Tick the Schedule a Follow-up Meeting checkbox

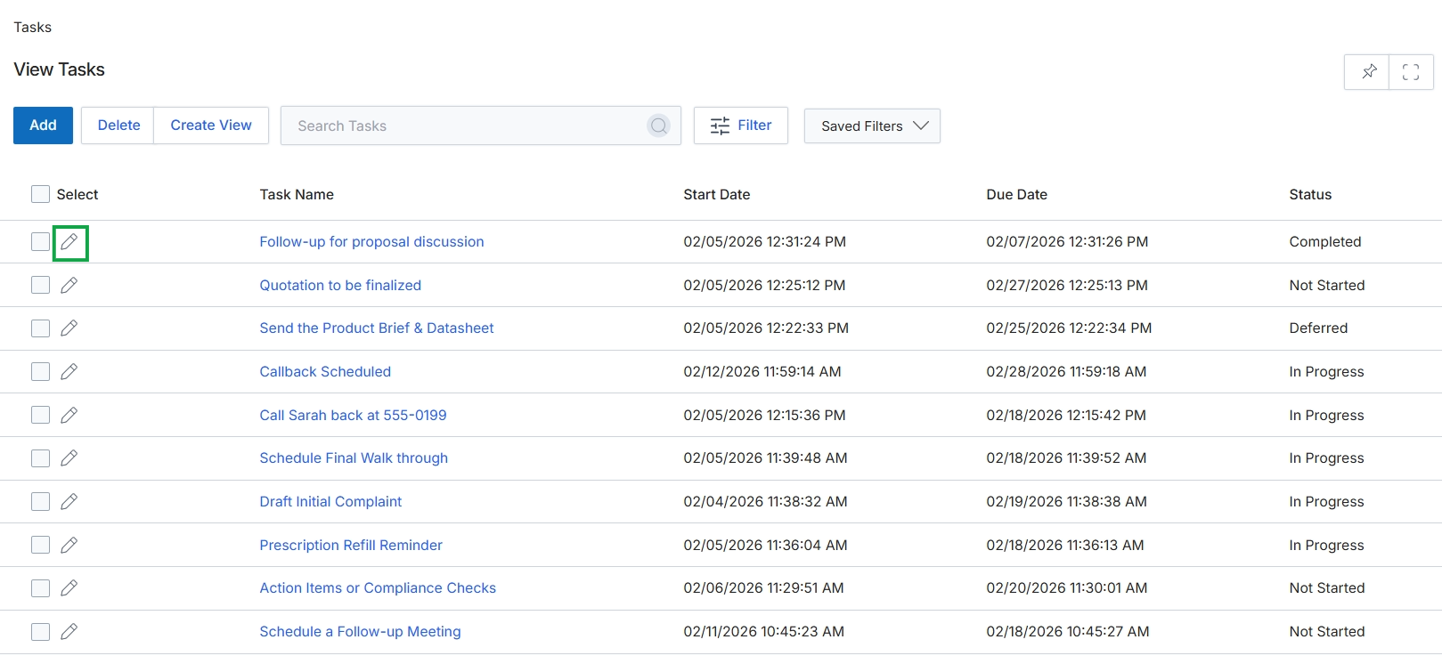tap(40, 631)
